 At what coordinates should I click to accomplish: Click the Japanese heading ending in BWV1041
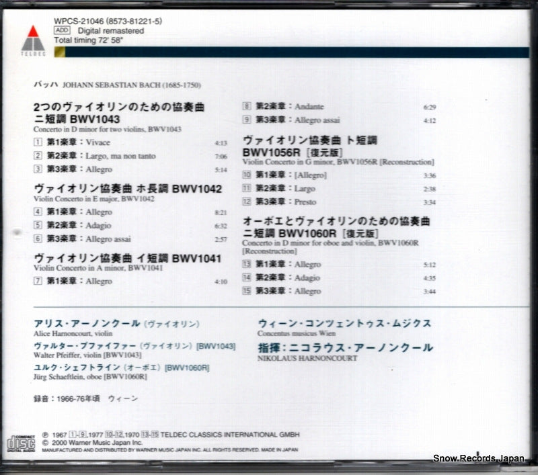[x=128, y=258]
